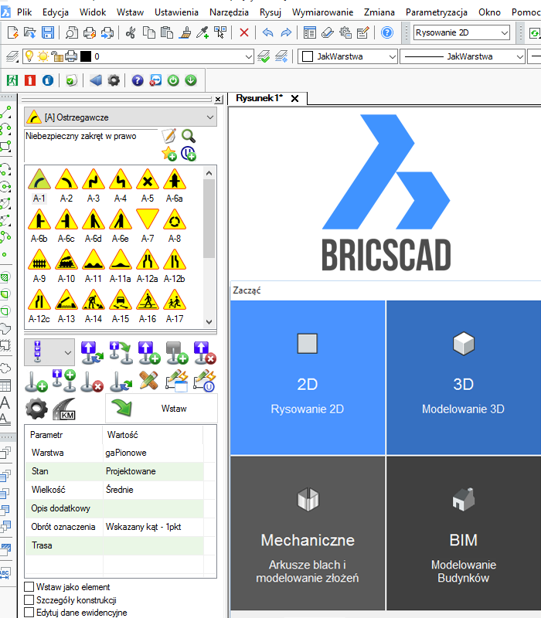Pick the A-10 railway crossing sign

click(66, 260)
